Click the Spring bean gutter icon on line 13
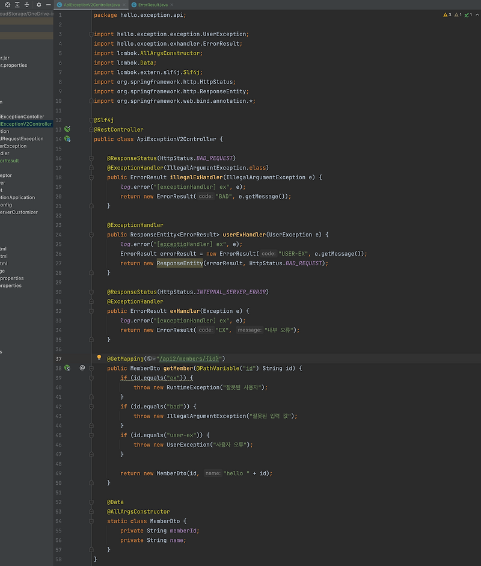Image resolution: width=481 pixels, height=566 pixels. coord(67,129)
